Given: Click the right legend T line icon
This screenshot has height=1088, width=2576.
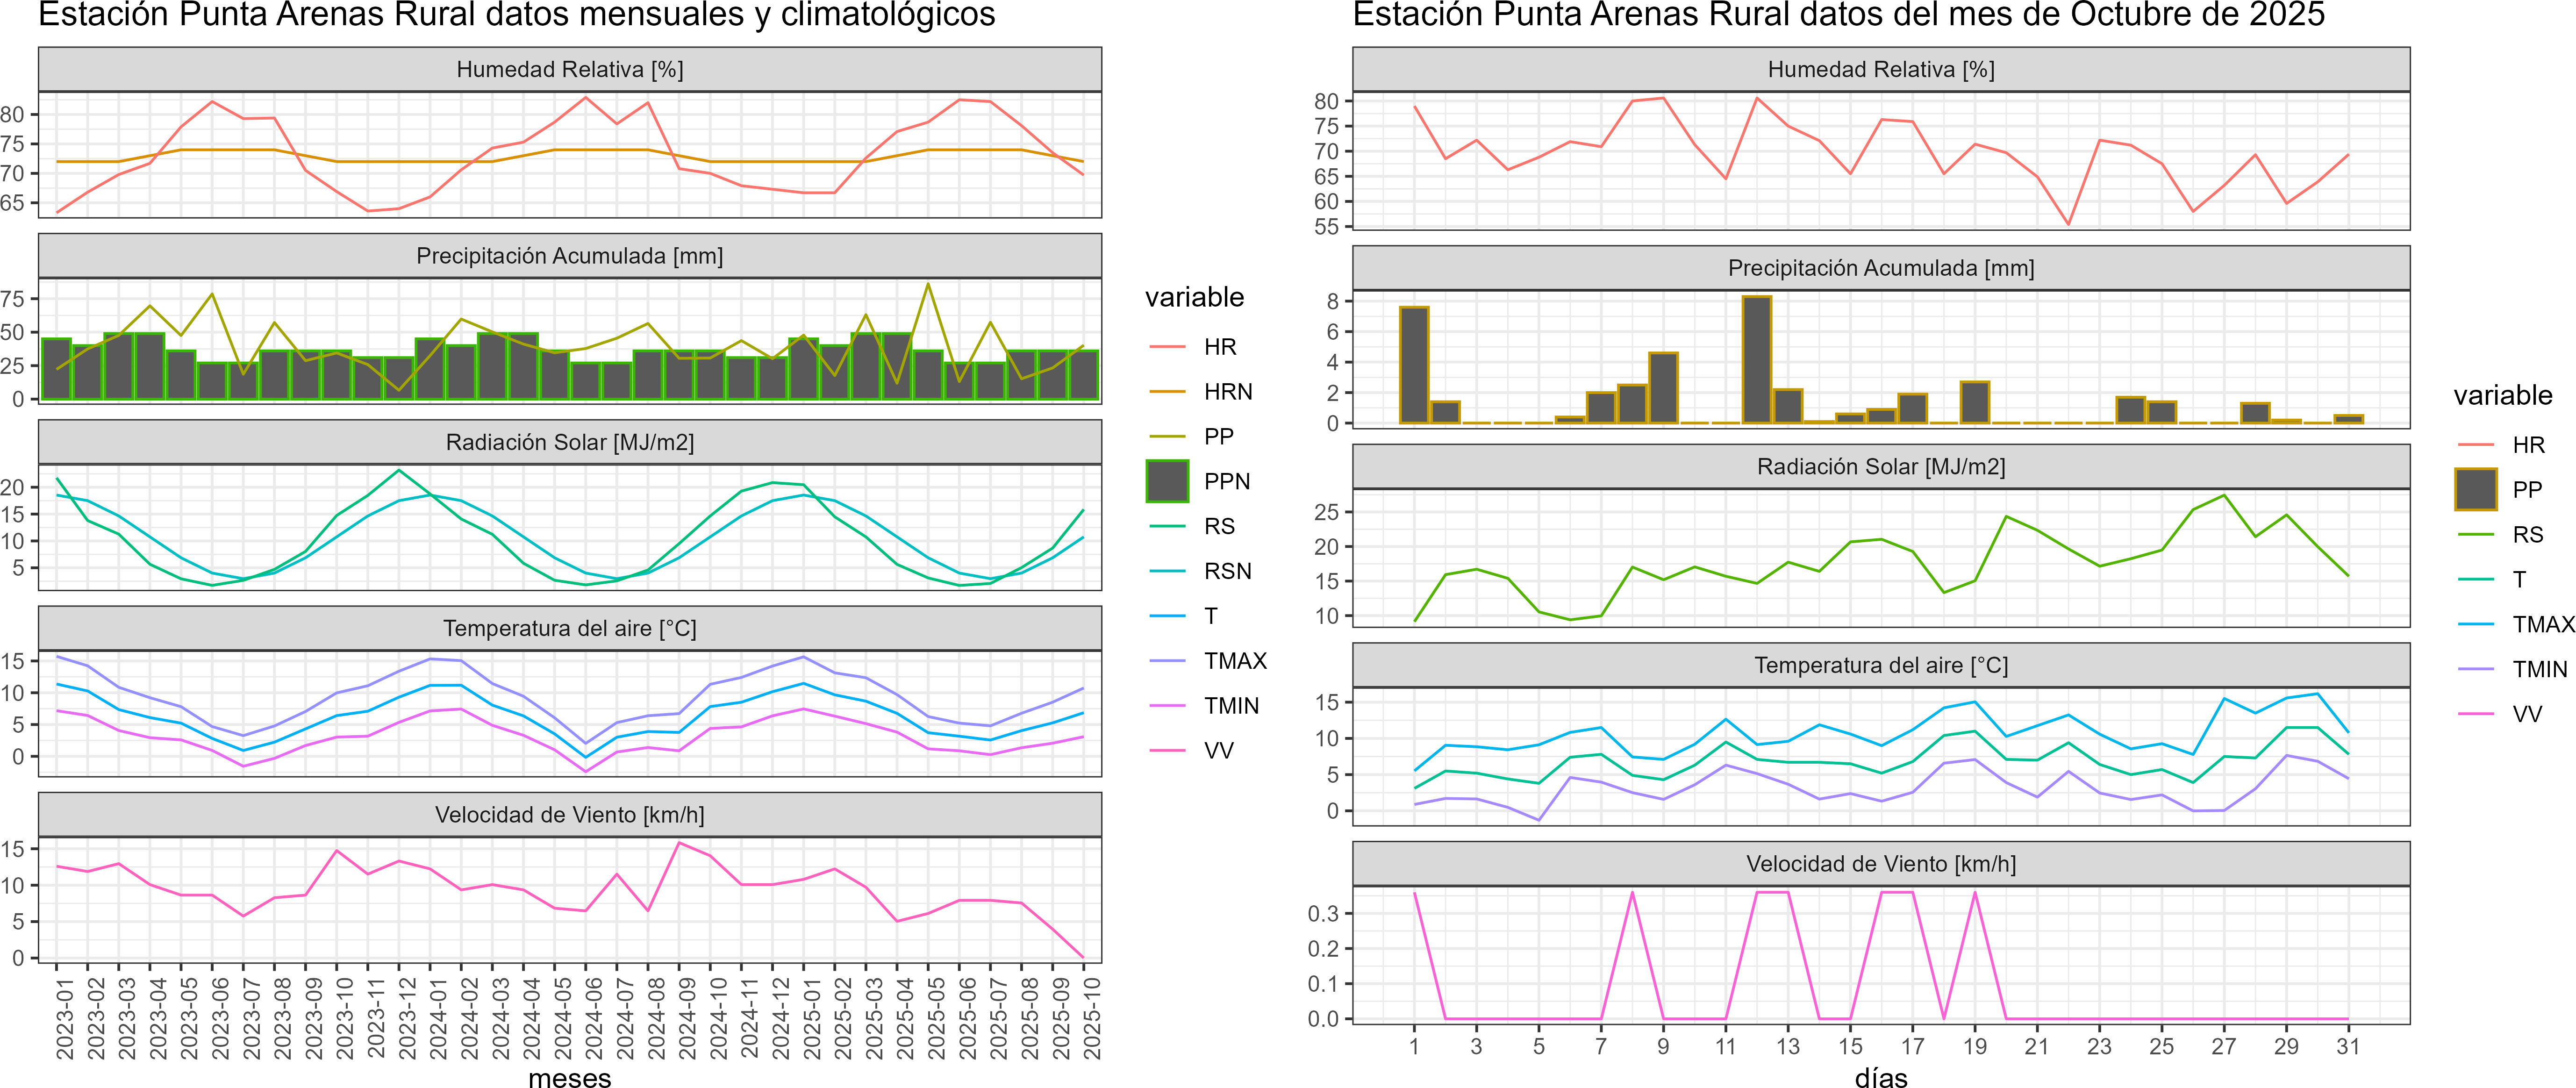Looking at the screenshot, I should [2475, 579].
